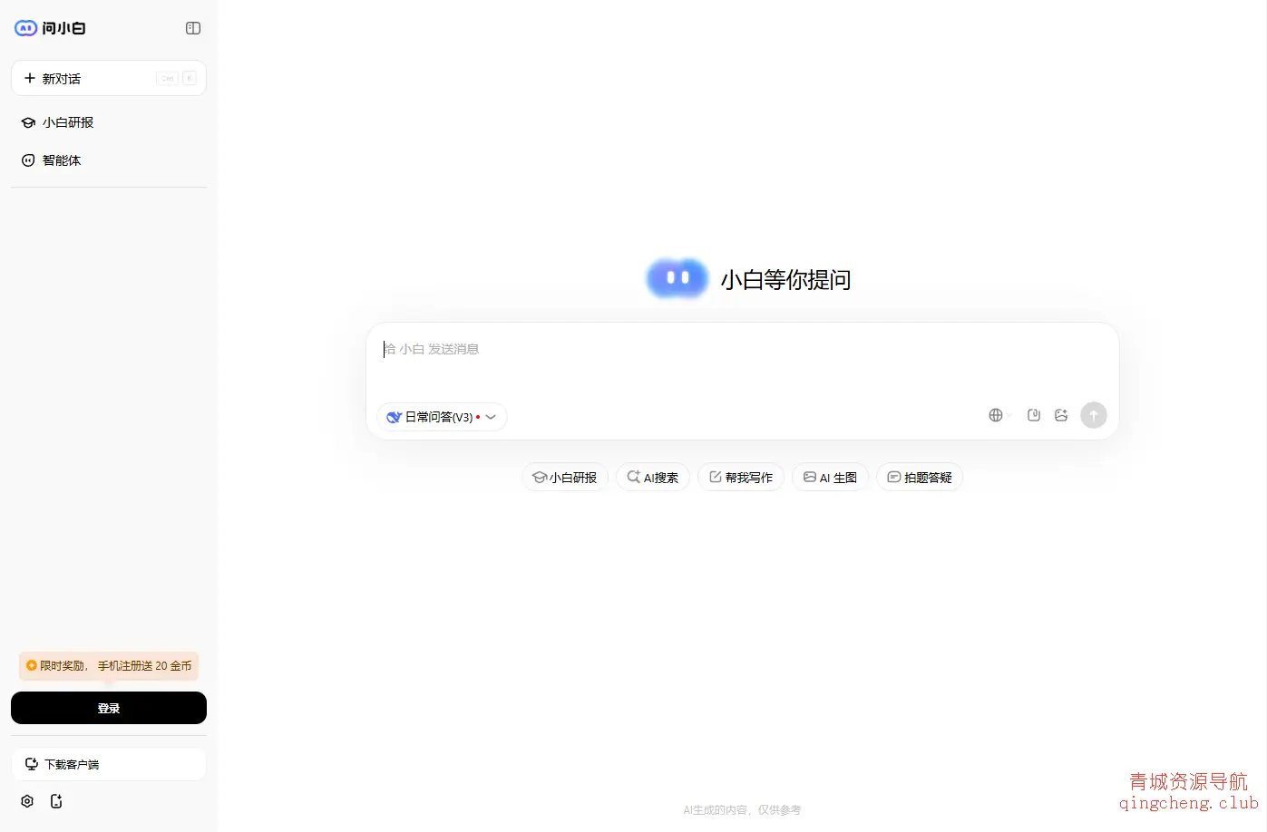Open the 问小白 logo icon at the top left
This screenshot has width=1267, height=832.
(24, 28)
